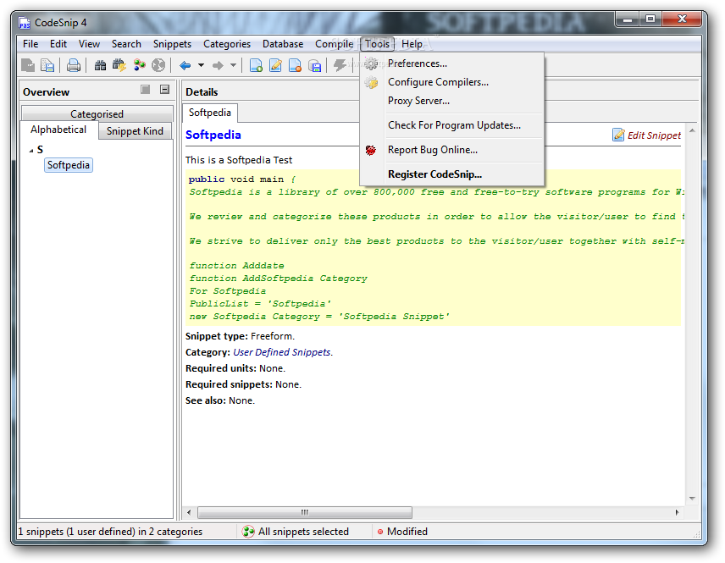
Task: Choose Preferences... from Tools menu
Action: [x=451, y=63]
